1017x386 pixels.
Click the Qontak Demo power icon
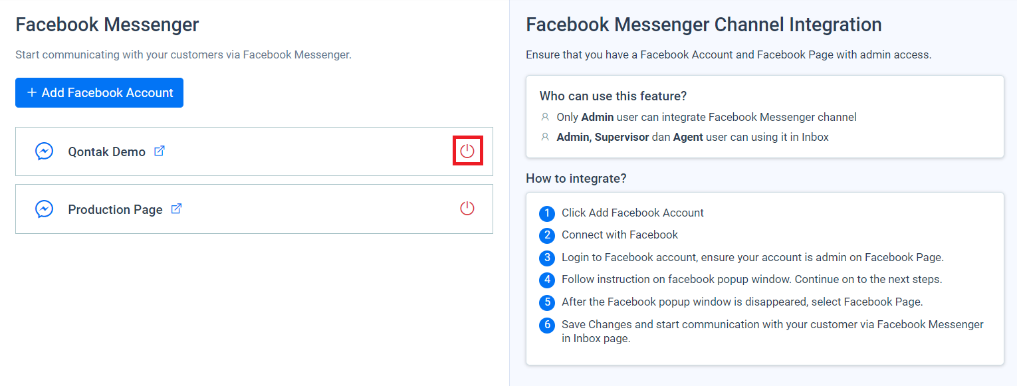(x=467, y=151)
